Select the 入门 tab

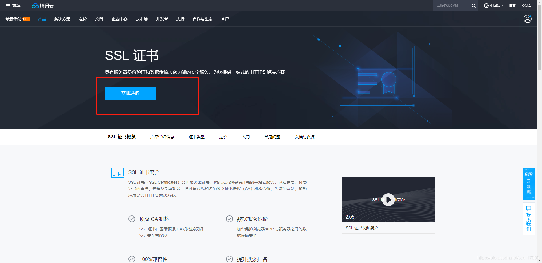[246, 137]
